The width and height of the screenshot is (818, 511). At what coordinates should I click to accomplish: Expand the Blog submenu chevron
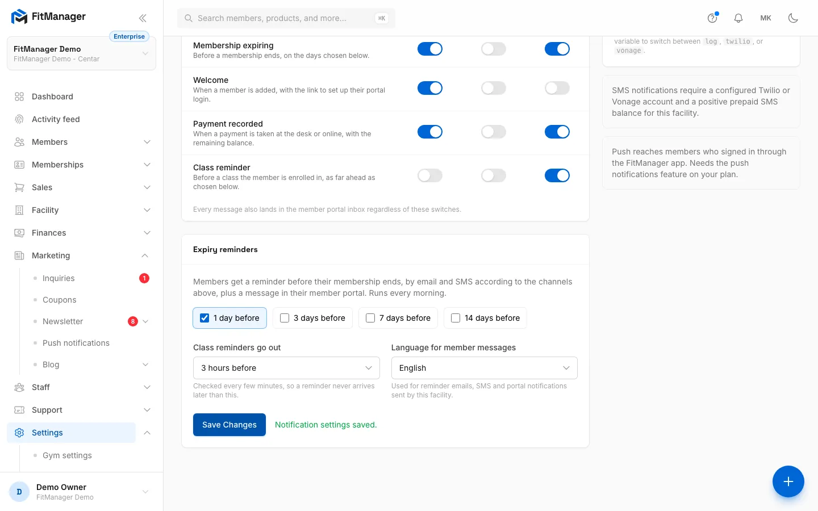145,365
